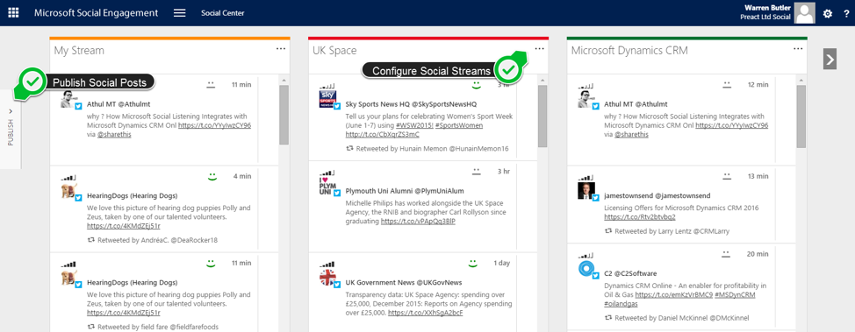Go to the Social Center section
Image resolution: width=855 pixels, height=332 pixels.
tap(222, 13)
